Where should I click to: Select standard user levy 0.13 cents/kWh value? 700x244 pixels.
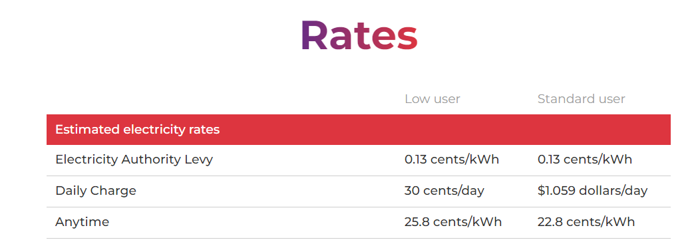coord(584,160)
